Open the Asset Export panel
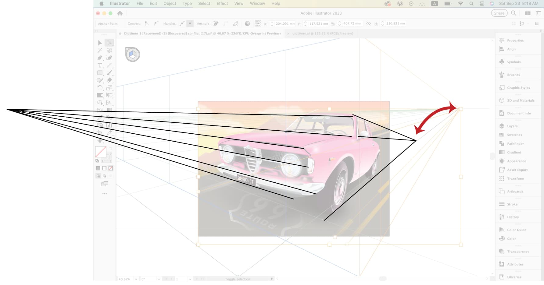This screenshot has width=544, height=285. (x=517, y=170)
